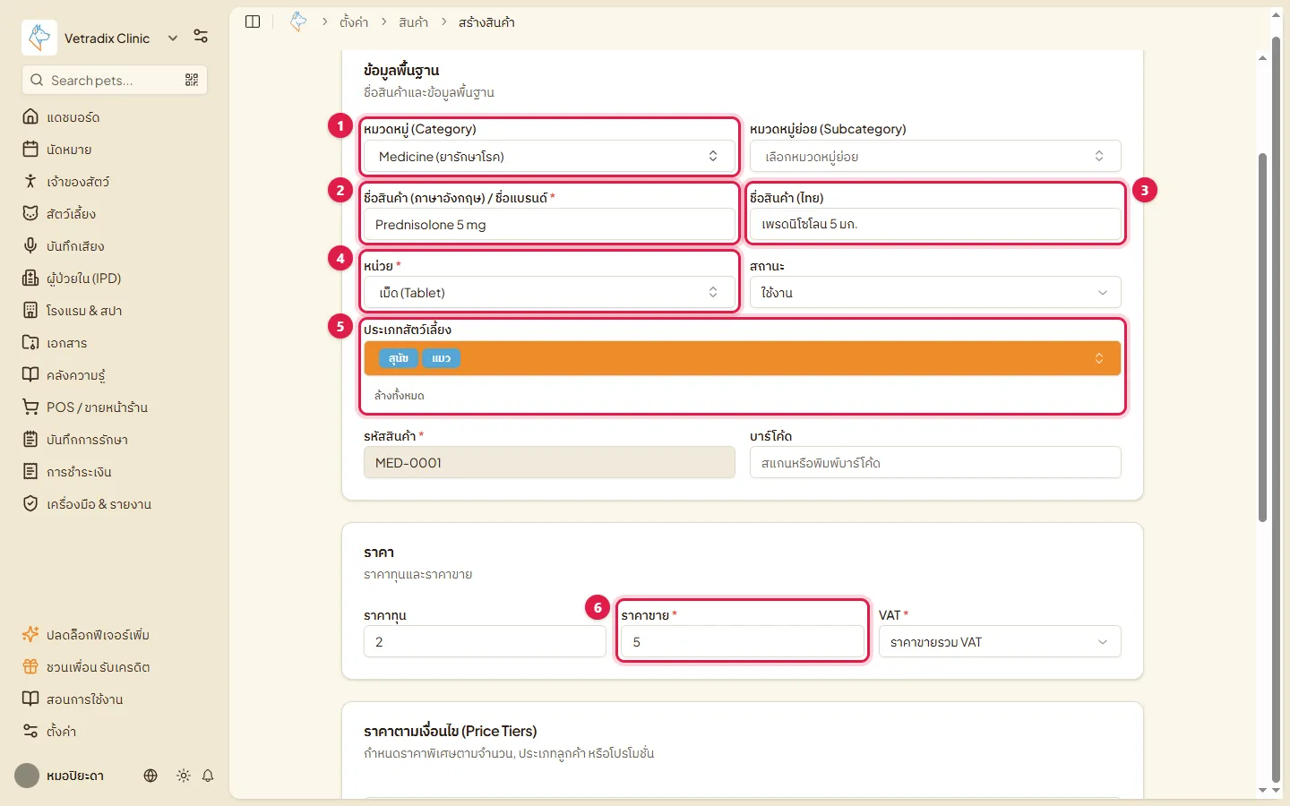Open สอนการใช้งาน tutorial link

pos(85,699)
